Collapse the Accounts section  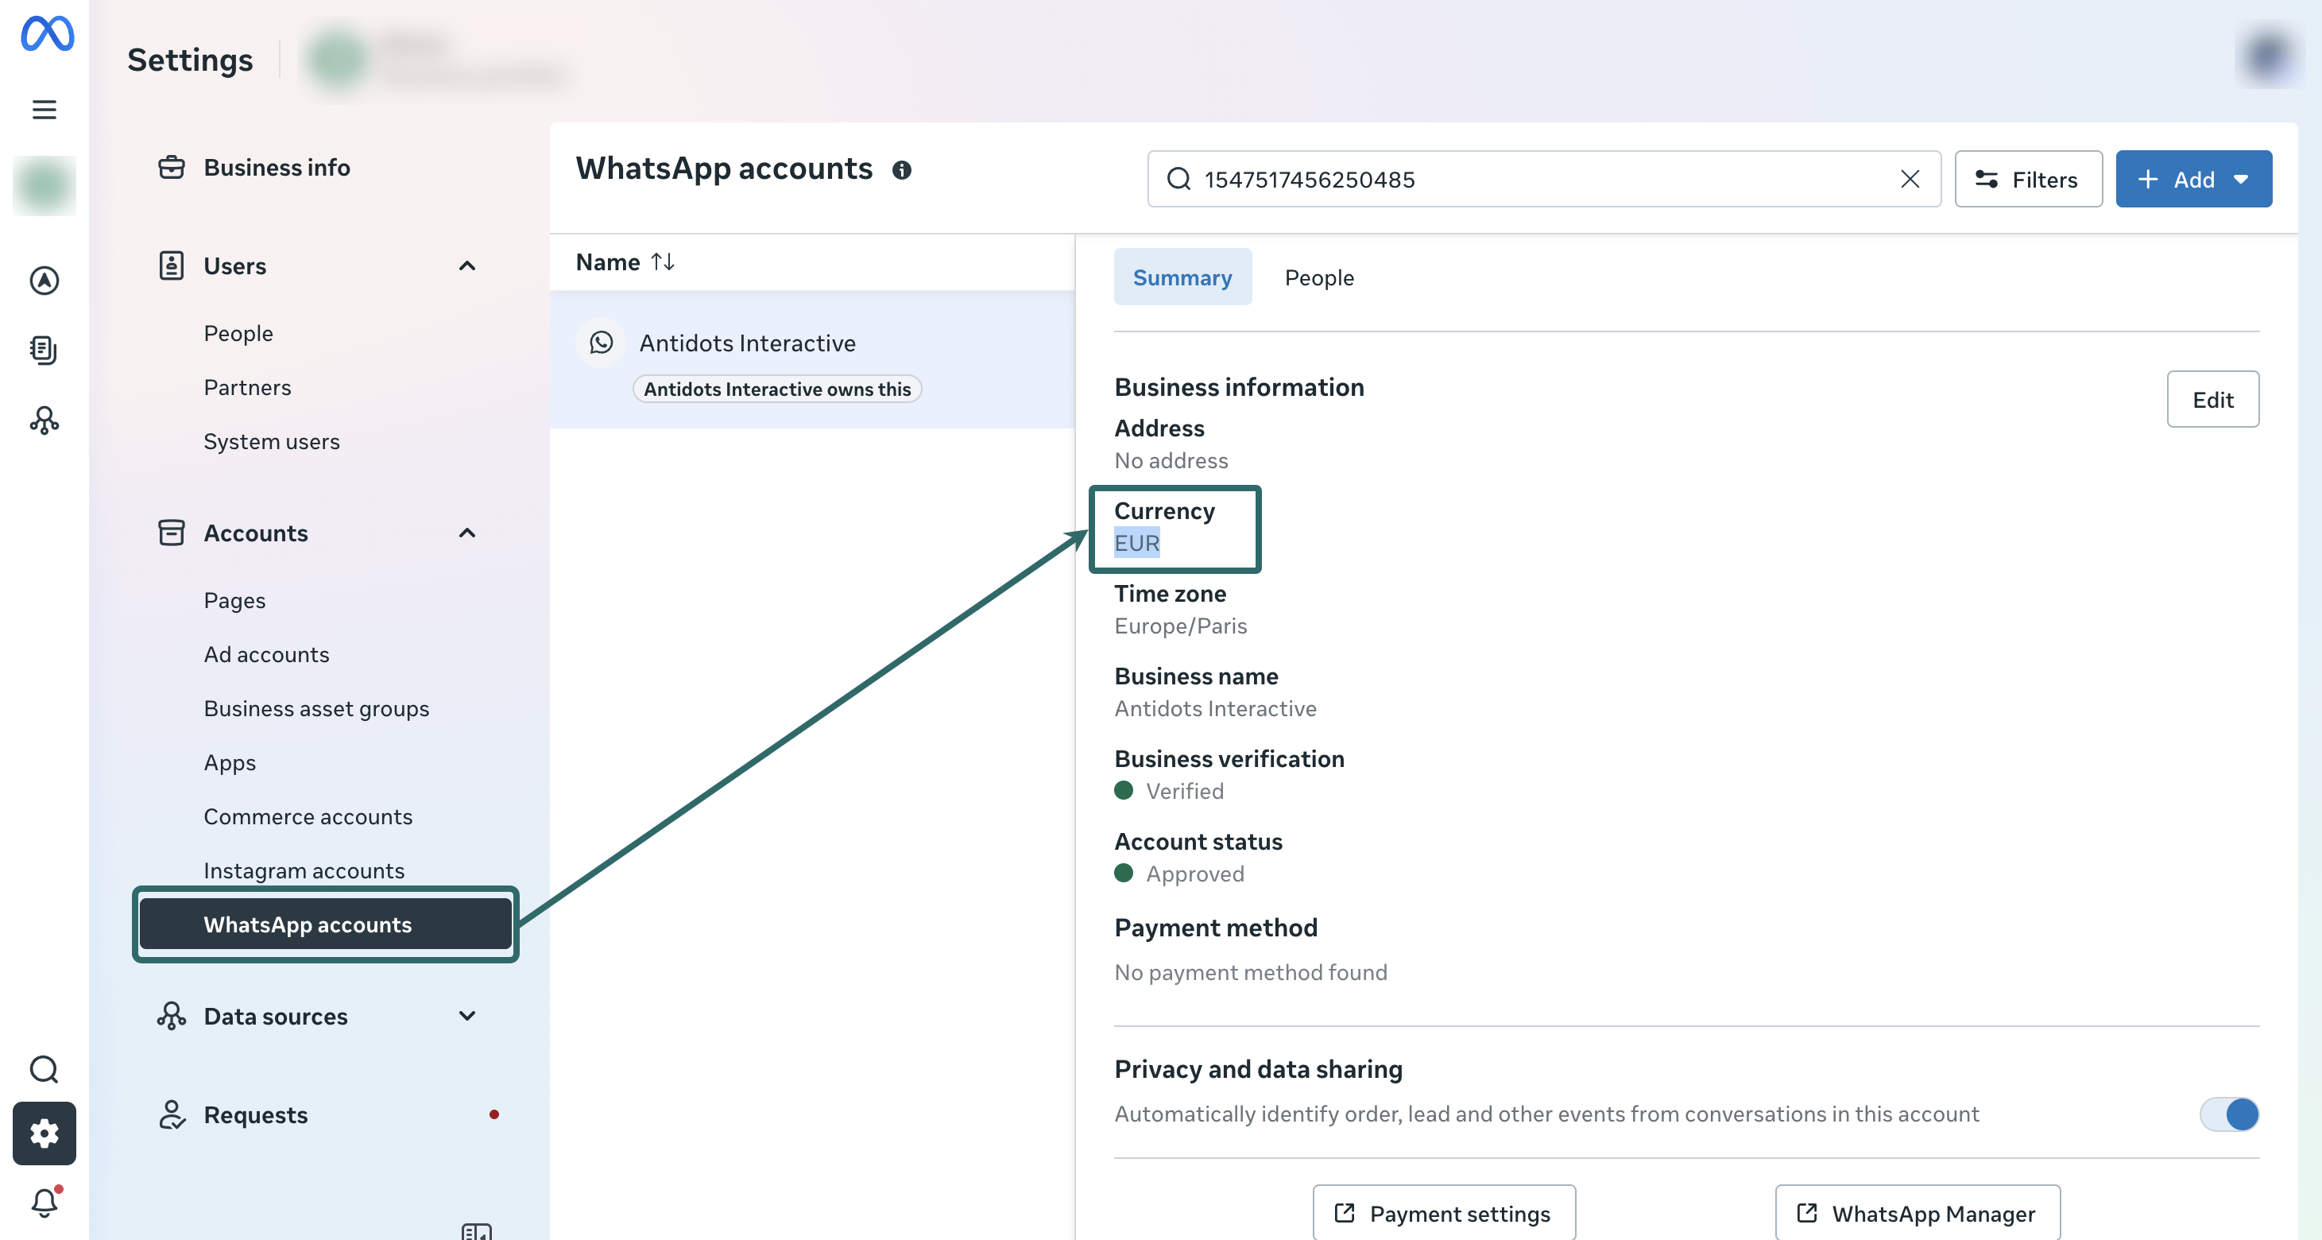point(467,533)
